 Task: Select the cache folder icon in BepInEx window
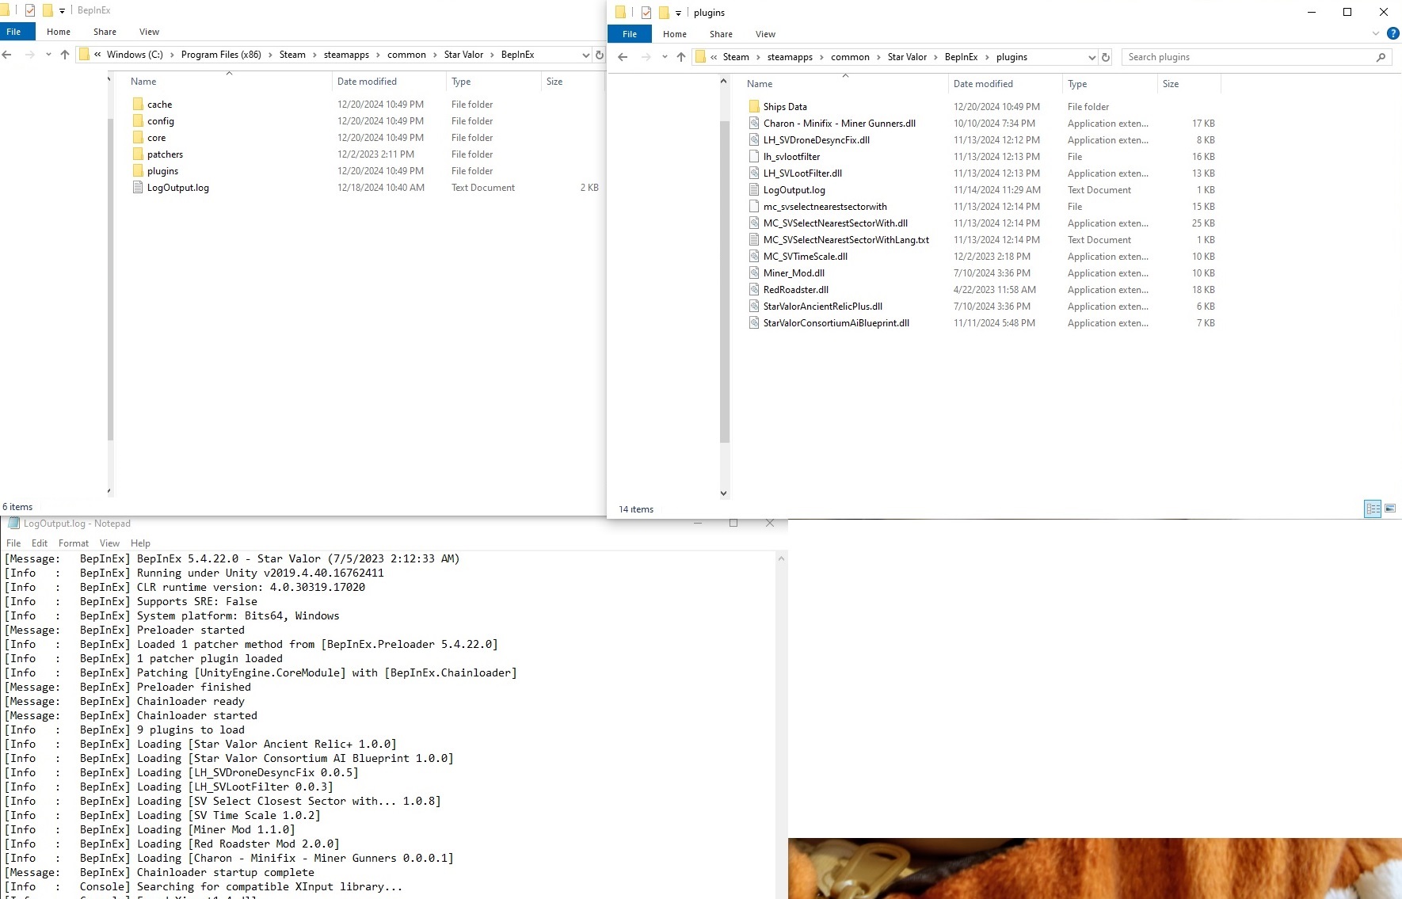(x=138, y=105)
